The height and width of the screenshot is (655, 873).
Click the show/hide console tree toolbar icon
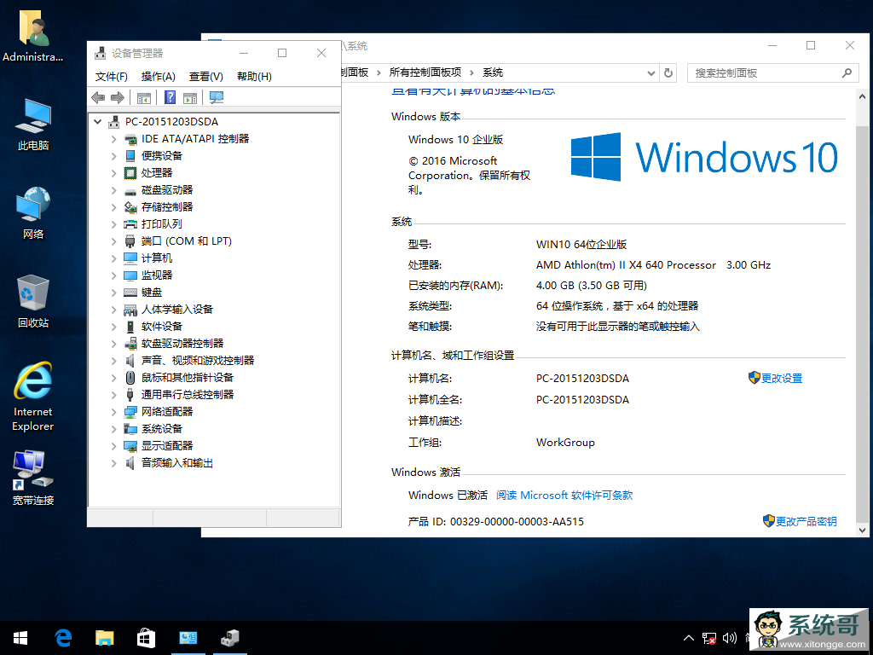tap(143, 97)
